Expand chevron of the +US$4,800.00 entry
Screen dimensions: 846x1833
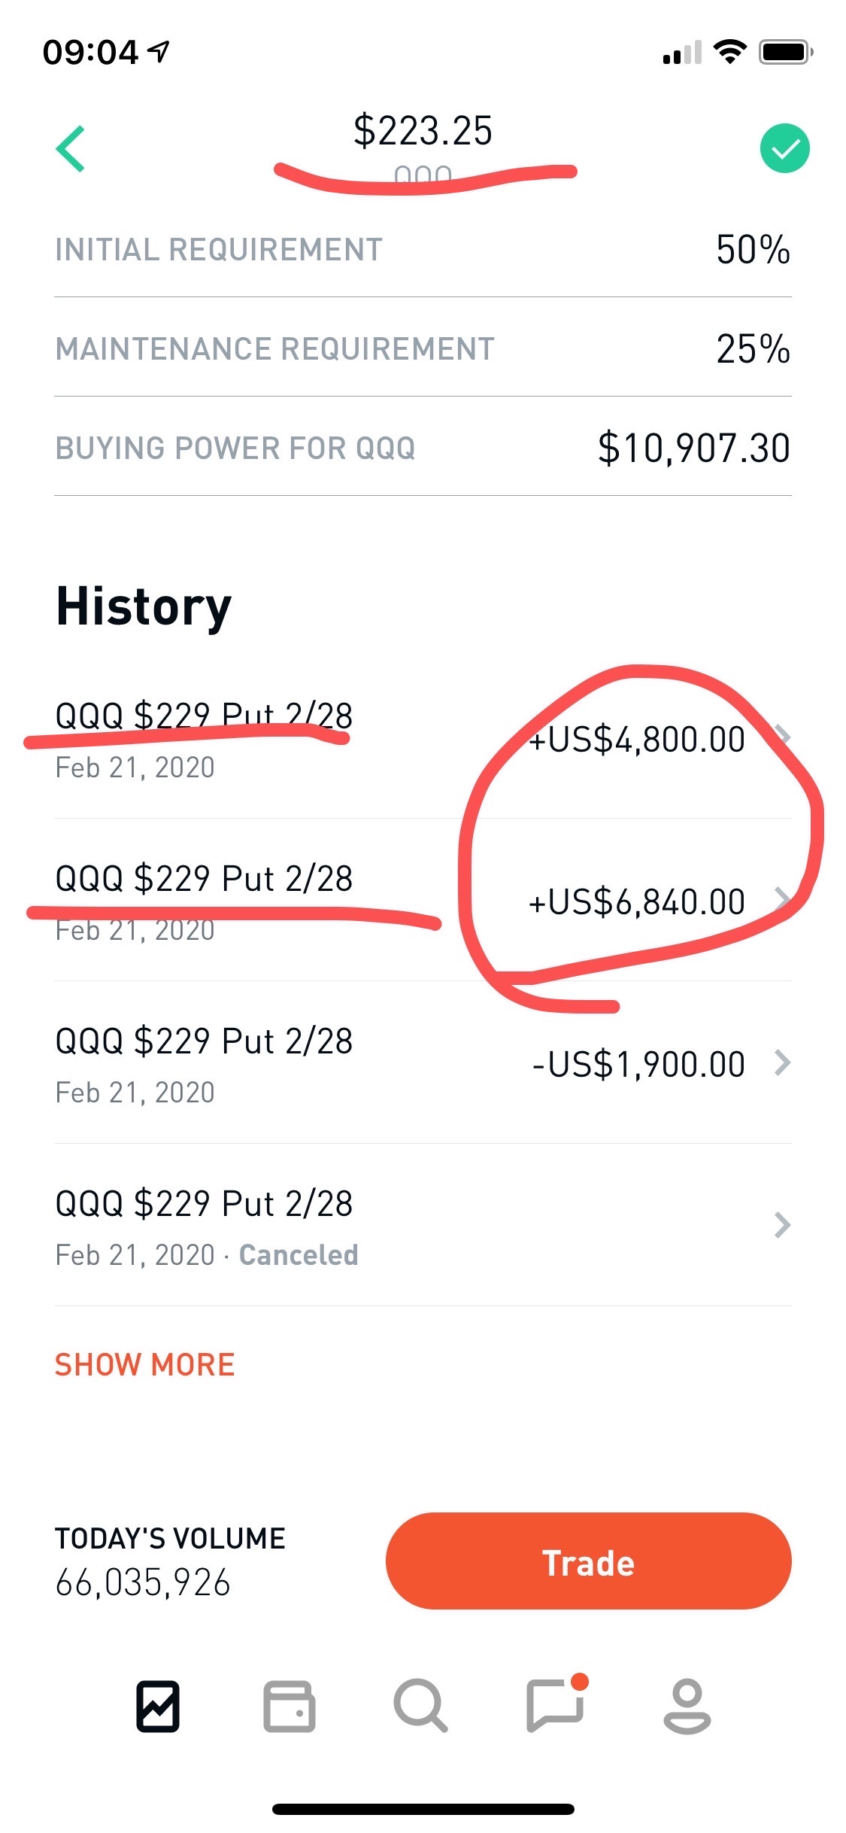[x=783, y=737]
